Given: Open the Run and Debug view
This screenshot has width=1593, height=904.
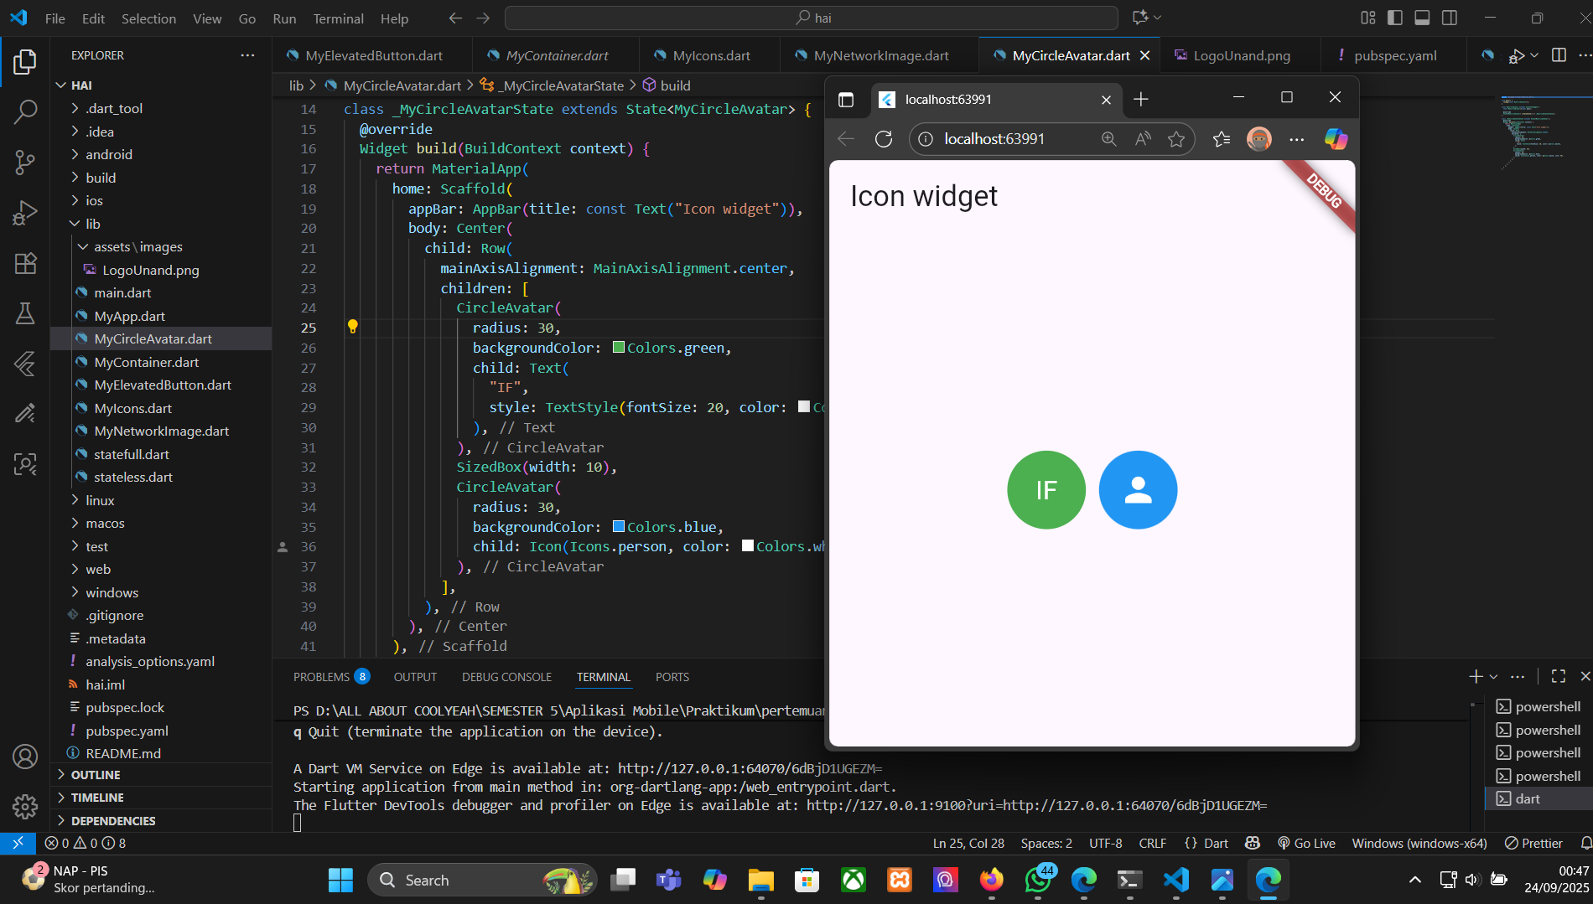Looking at the screenshot, I should click(x=25, y=213).
